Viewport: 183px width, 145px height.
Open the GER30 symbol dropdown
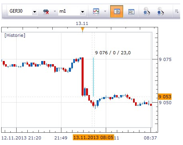point(34,12)
